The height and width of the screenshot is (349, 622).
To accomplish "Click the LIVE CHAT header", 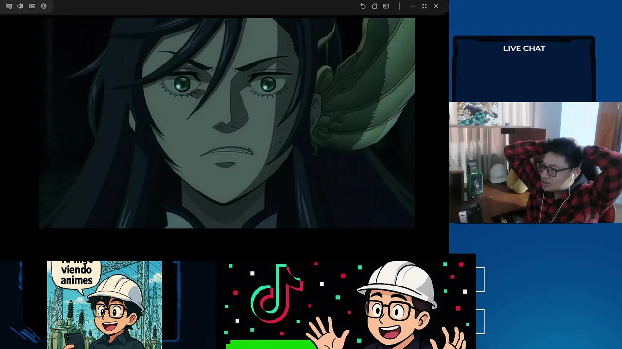I will click(x=524, y=48).
